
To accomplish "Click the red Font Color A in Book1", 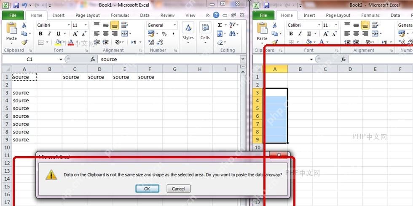I will pos(71,42).
